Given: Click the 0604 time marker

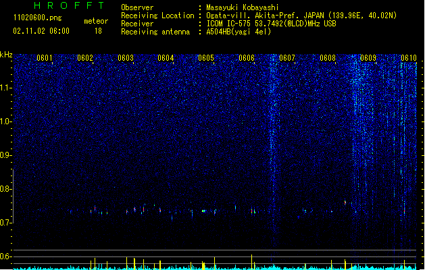Looking at the screenshot, I should 166,58.
